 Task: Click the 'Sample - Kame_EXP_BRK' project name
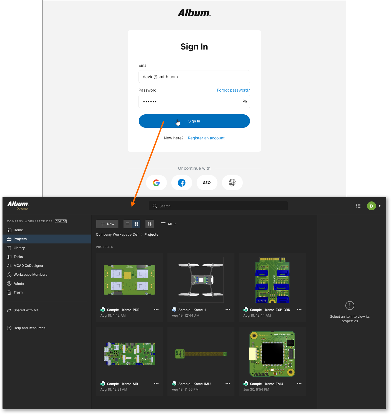tap(270, 310)
